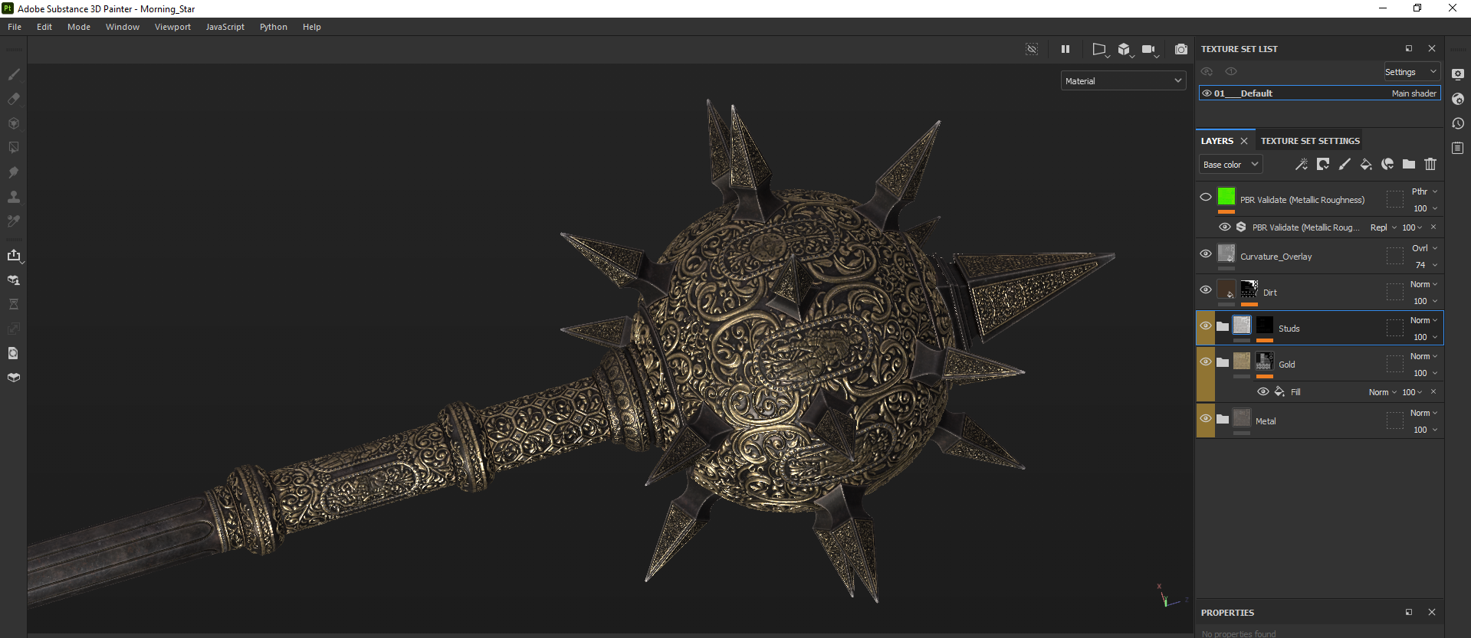Close the Properties panel
The image size is (1471, 638).
(x=1432, y=612)
